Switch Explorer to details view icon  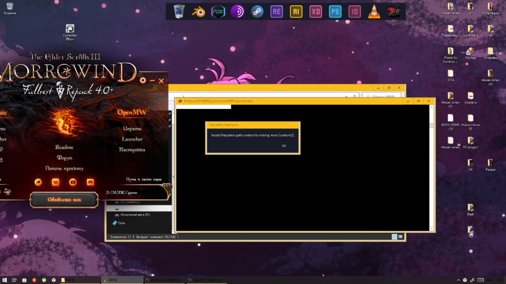point(394,236)
